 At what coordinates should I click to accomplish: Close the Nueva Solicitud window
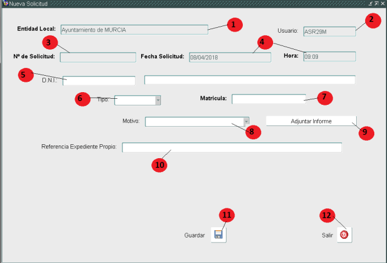tap(382, 4)
